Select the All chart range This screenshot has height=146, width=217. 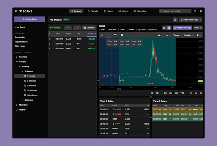[201, 93]
